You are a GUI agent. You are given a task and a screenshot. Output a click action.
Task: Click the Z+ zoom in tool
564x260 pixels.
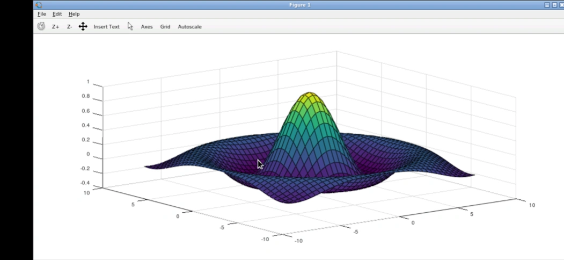pyautogui.click(x=55, y=26)
